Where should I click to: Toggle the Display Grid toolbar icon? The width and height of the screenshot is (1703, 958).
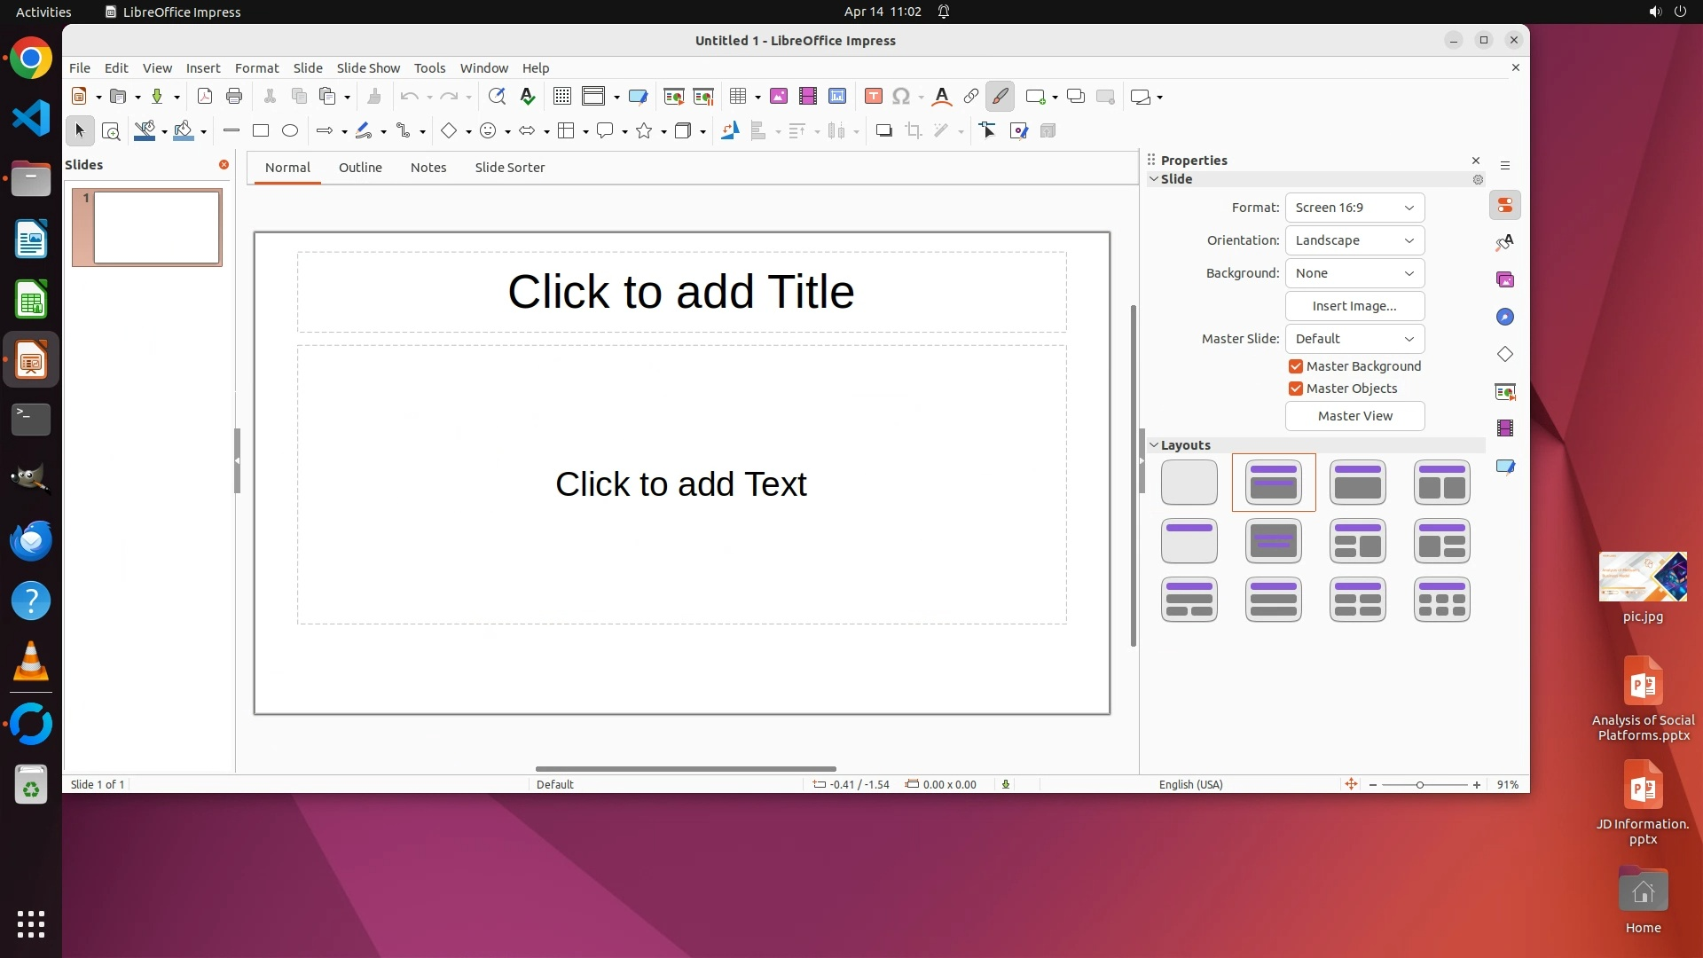[x=562, y=97]
